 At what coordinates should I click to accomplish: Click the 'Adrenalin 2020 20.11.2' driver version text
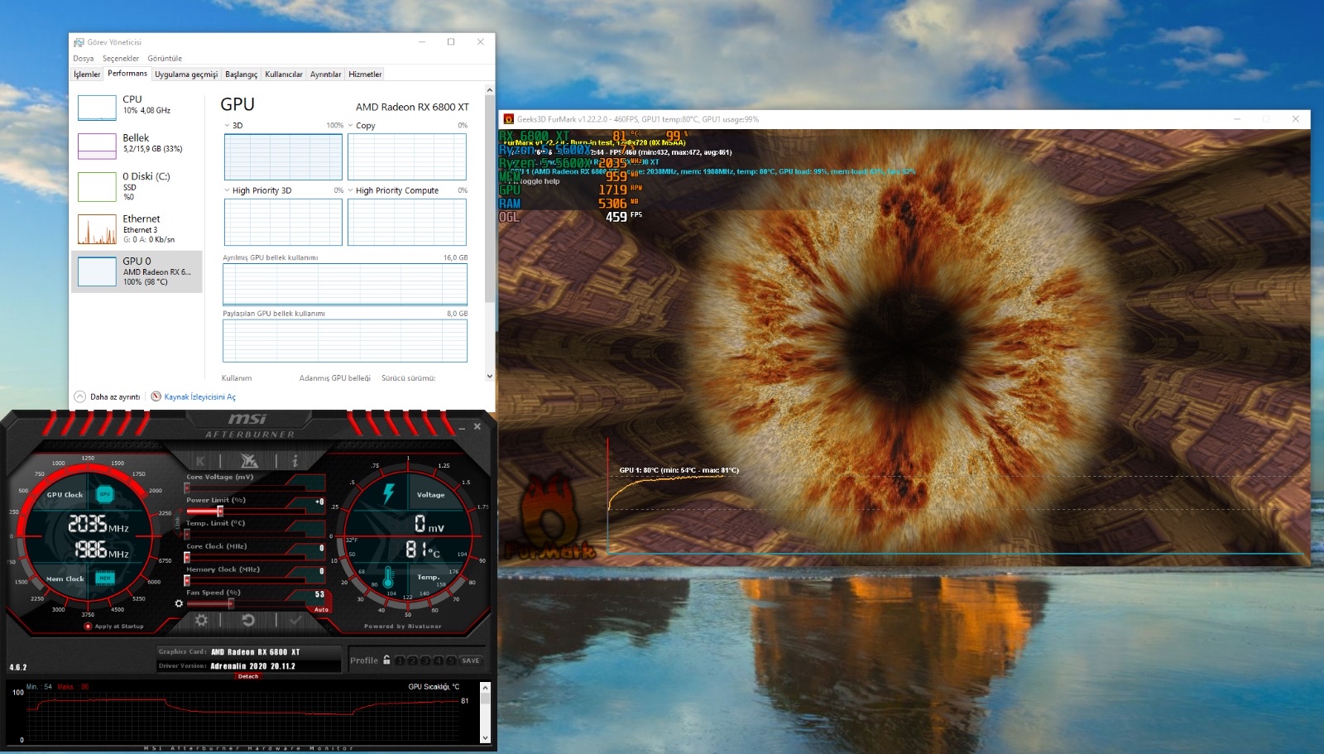click(252, 665)
